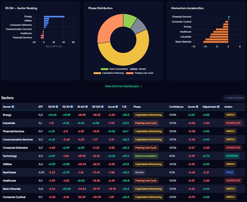Viewport: 247px width, 202px height.
Task: Sort by Score using its header icon
Action: click(x=197, y=107)
